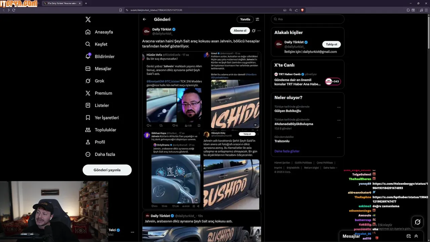The height and width of the screenshot is (242, 430).
Task: Subscribe with the Abone ol button
Action: [x=240, y=31]
